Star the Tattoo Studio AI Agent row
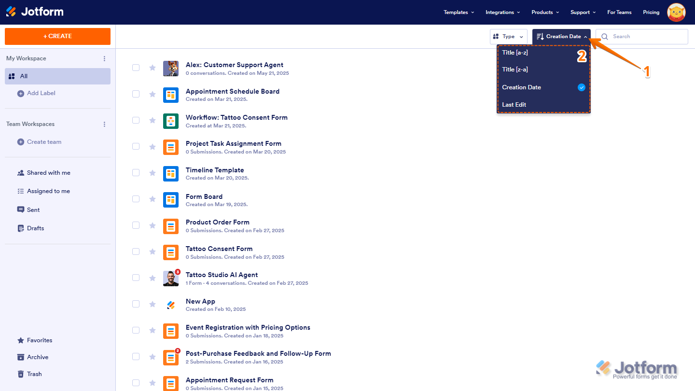The height and width of the screenshot is (391, 695). [x=153, y=278]
